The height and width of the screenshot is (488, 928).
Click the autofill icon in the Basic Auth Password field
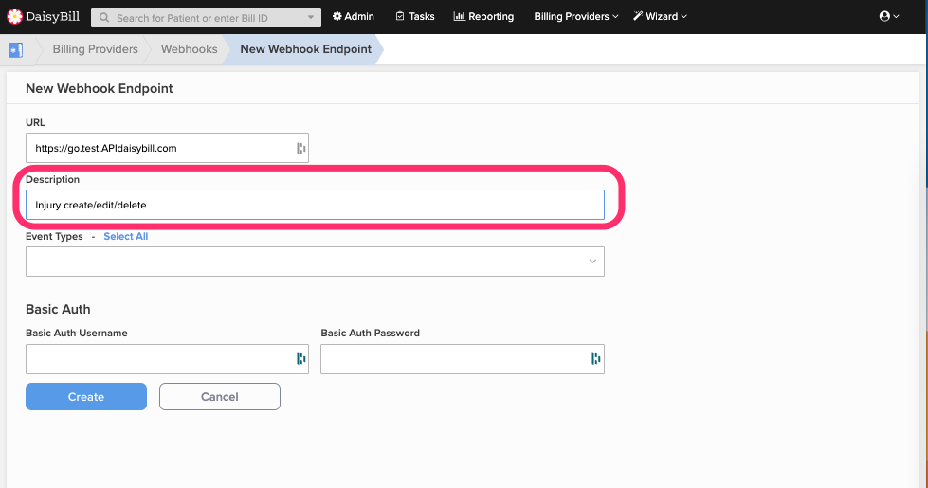coord(596,358)
